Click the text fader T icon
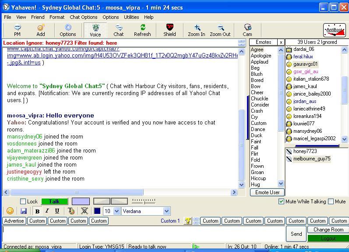The image size is (349, 252). [x=71, y=211]
